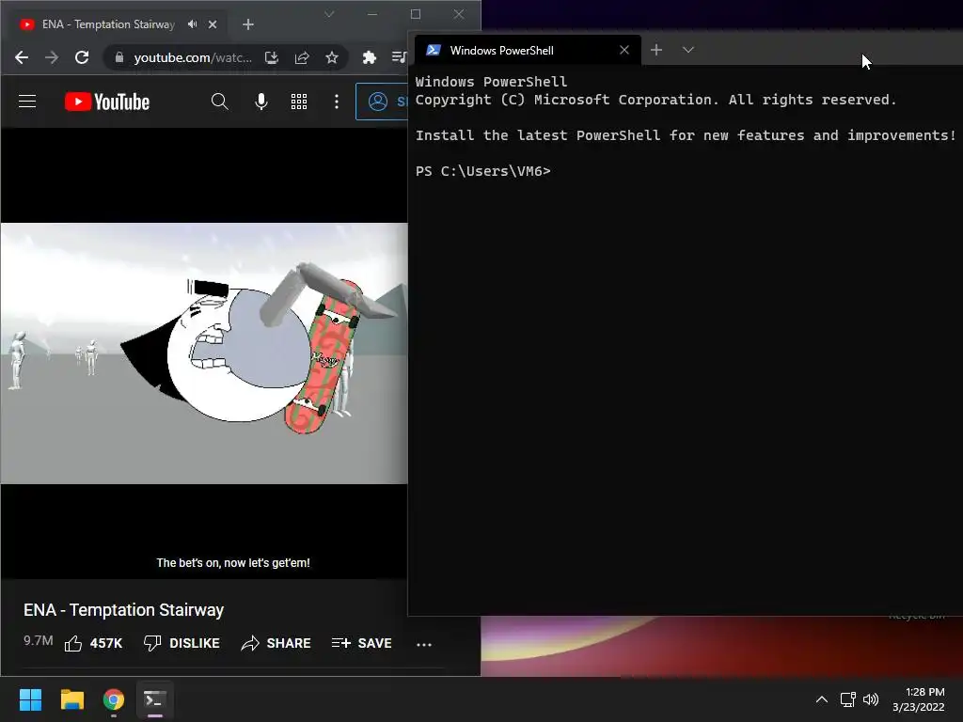The height and width of the screenshot is (722, 963).
Task: Open Chrome extensions puzzle icon
Action: [369, 57]
